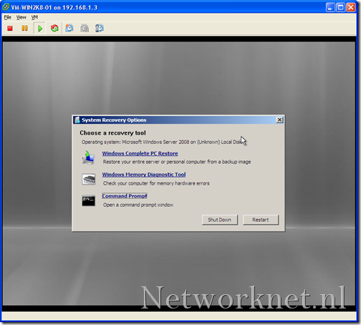
Task: Open Windows Complete PC Restore link
Action: [x=140, y=153]
